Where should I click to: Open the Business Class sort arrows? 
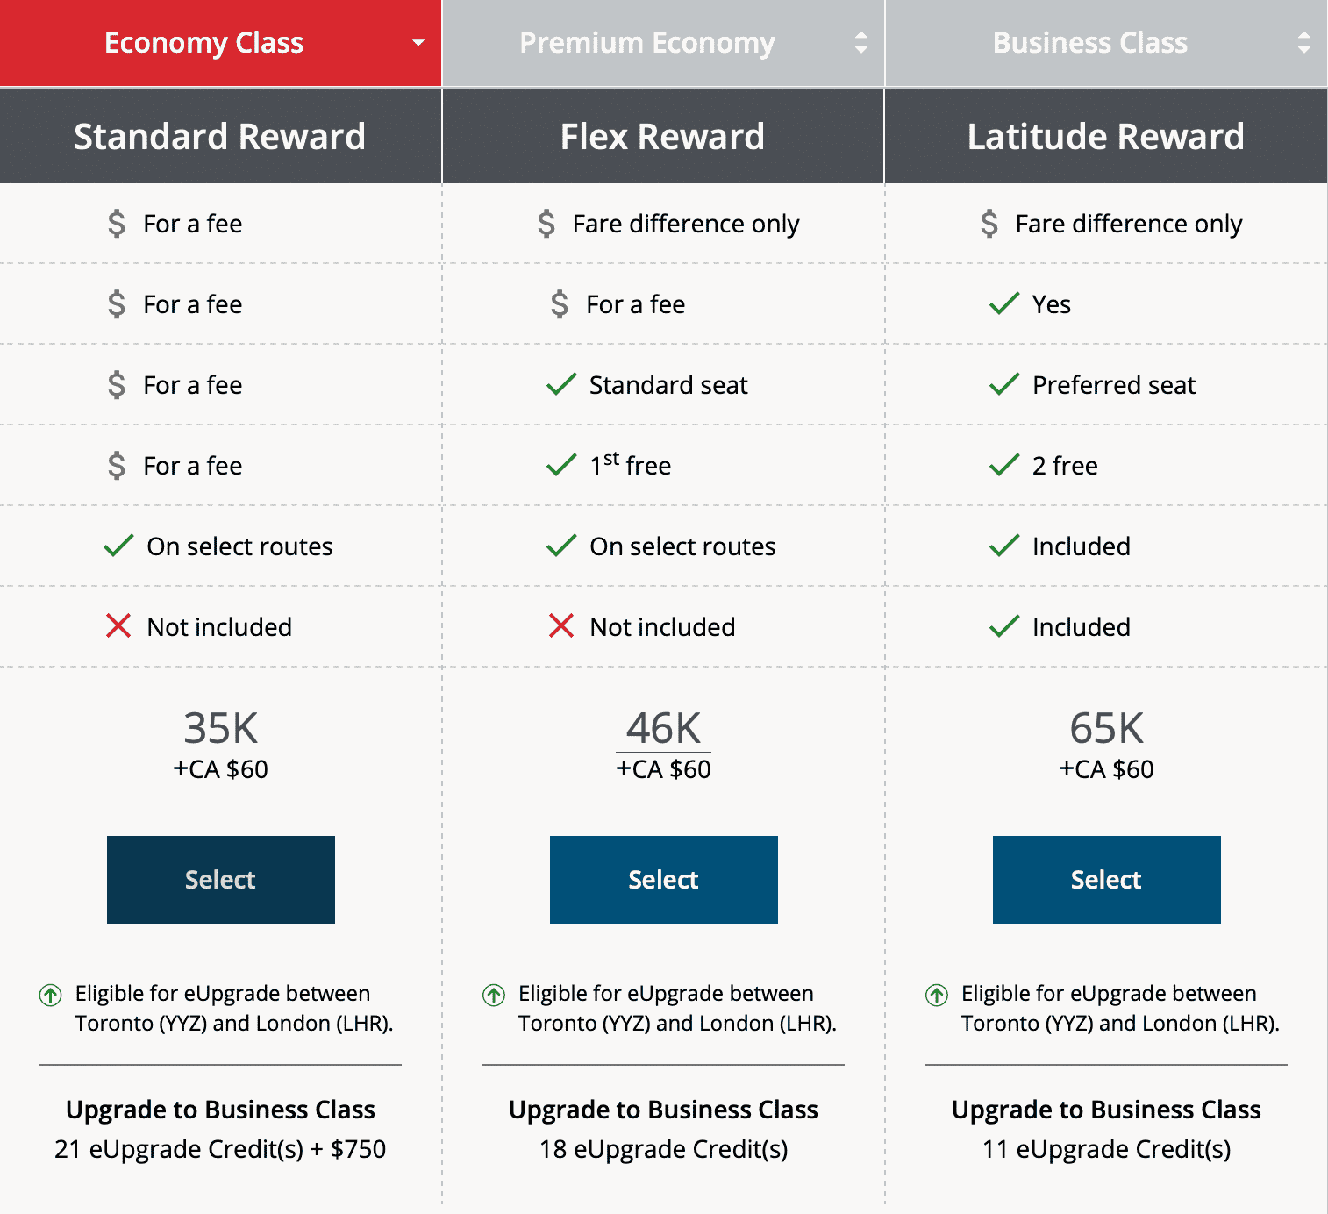(1304, 43)
